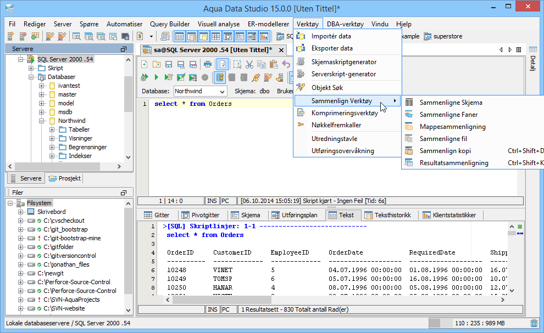Click the Importér data icon

pos(301,36)
